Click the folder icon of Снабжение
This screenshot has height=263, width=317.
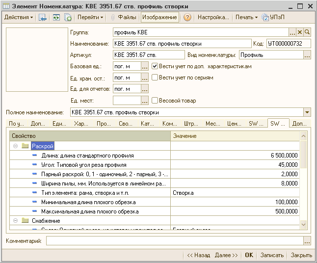pyautogui.click(x=25, y=220)
